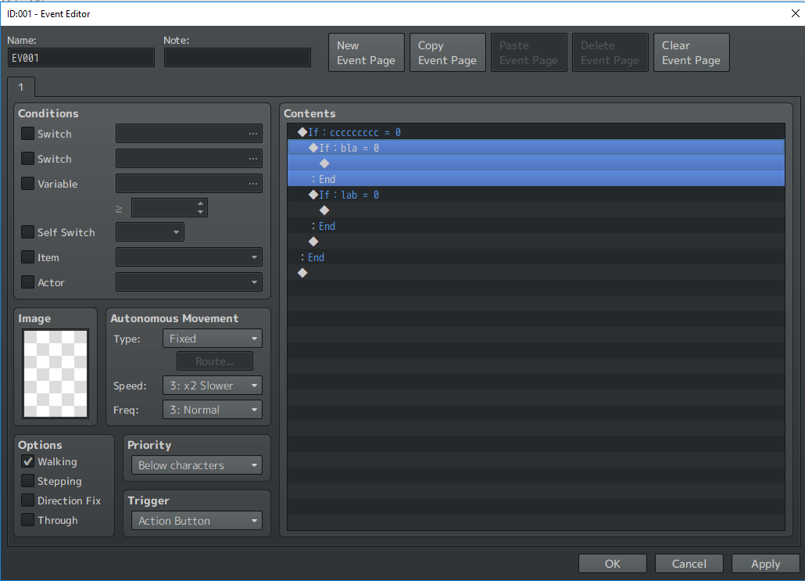Viewport: 805px width, 581px height.
Task: Select the 'If : cccccccc = 0' command row
Action: tap(536, 132)
